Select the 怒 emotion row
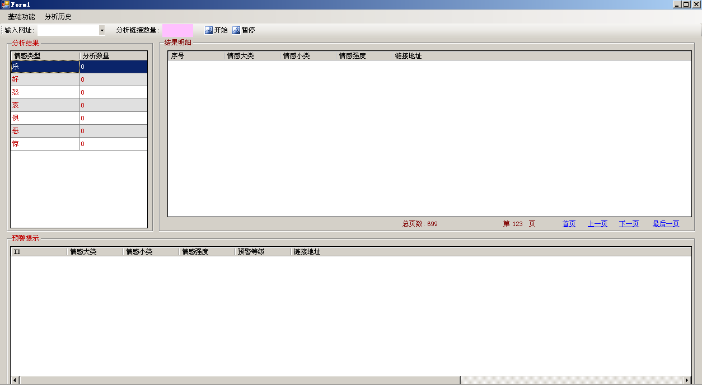702x385 pixels. (45, 92)
